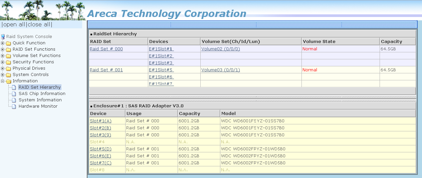Image resolution: width=422 pixels, height=178 pixels.
Task: Open Slot#1(A) device link
Action: coord(100,121)
